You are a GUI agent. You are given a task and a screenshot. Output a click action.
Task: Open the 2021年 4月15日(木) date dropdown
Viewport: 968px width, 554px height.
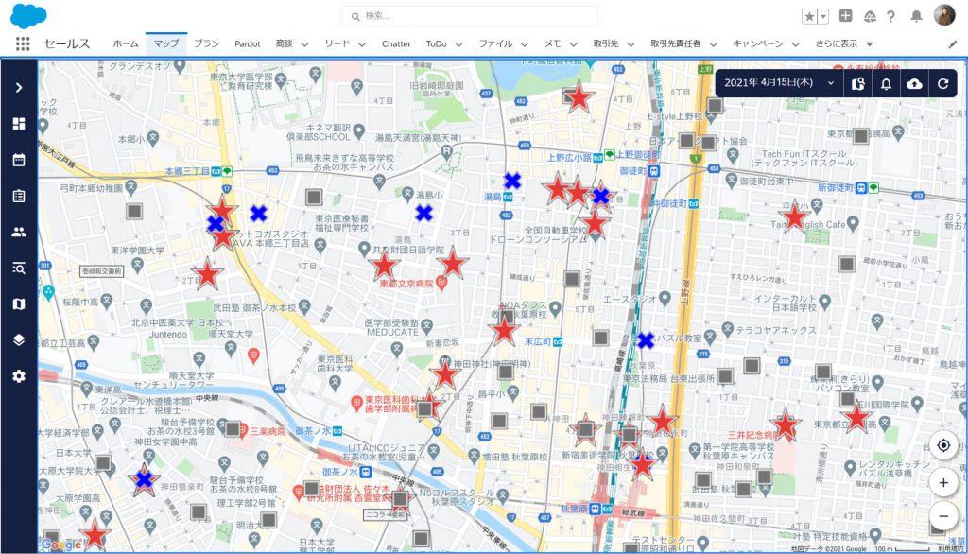775,82
